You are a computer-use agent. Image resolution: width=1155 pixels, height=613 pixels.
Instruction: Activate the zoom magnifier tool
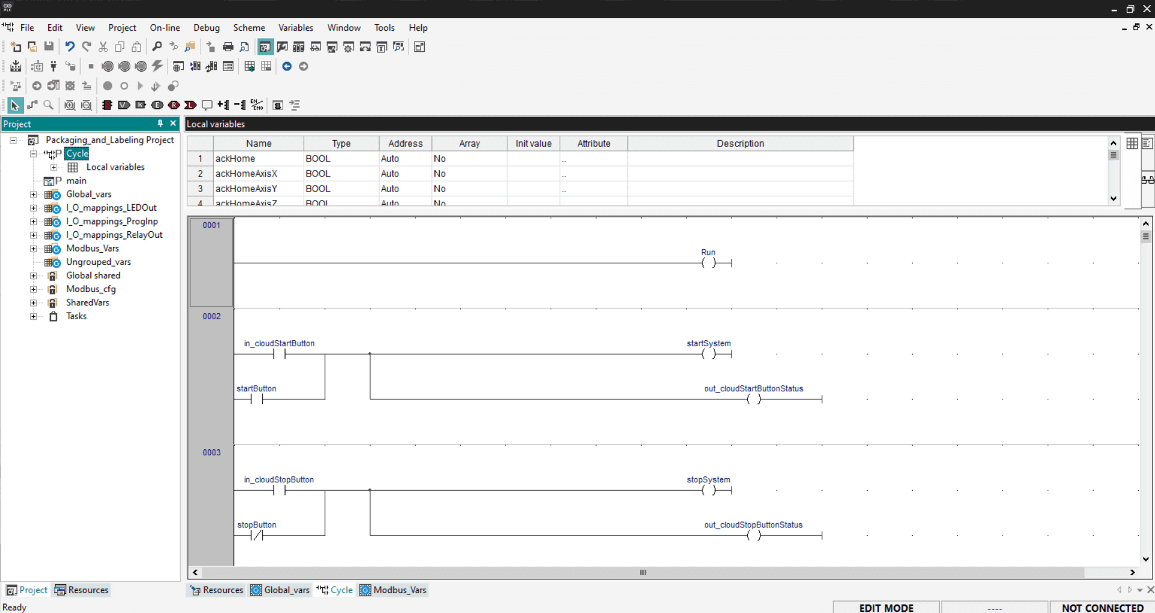coord(48,105)
